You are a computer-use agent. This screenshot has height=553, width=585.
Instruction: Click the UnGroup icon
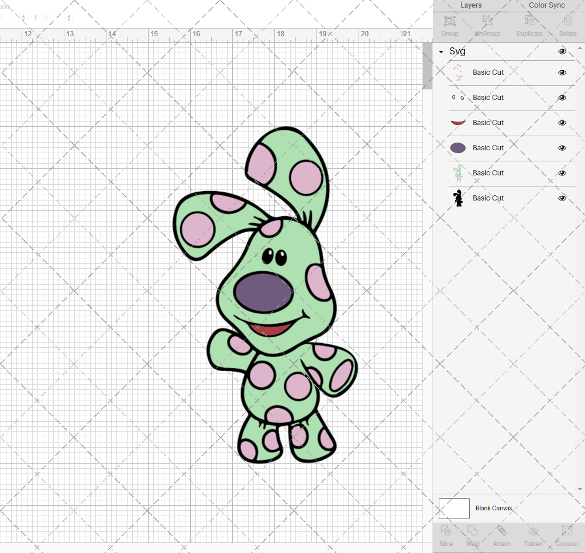tap(487, 21)
